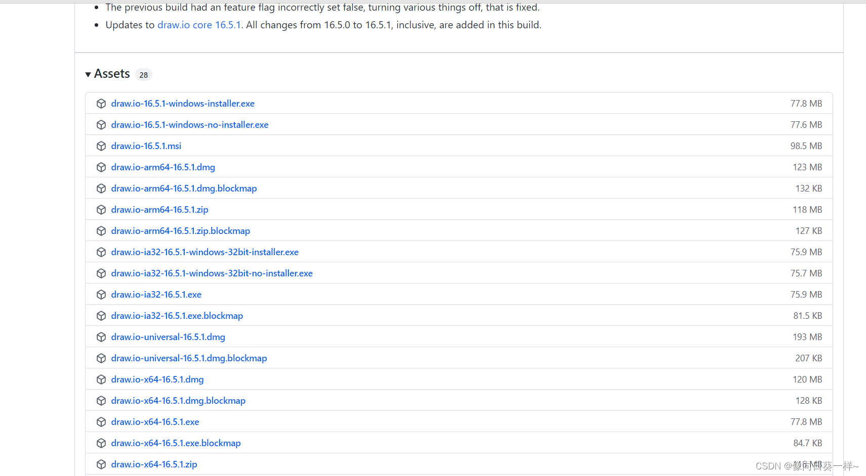
Task: Click the 207 KB size value
Action: tap(809, 358)
